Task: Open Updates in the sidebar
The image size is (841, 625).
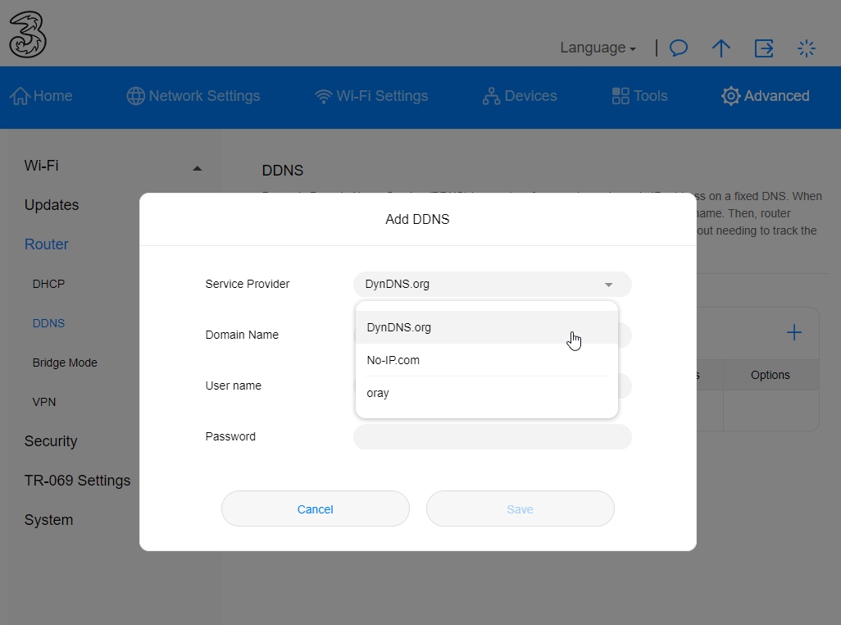Action: tap(52, 205)
